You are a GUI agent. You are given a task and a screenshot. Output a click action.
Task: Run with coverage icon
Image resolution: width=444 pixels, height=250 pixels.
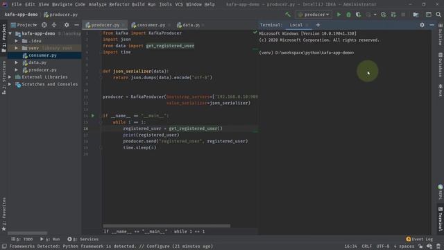pyautogui.click(x=358, y=15)
